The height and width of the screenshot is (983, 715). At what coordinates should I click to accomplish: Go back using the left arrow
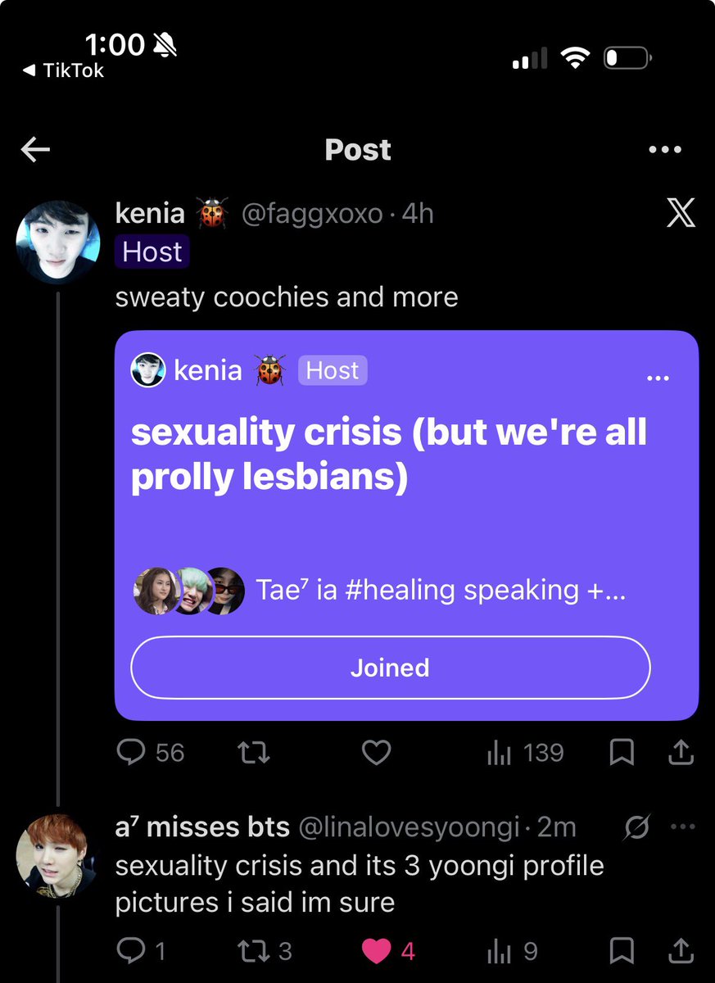(35, 149)
